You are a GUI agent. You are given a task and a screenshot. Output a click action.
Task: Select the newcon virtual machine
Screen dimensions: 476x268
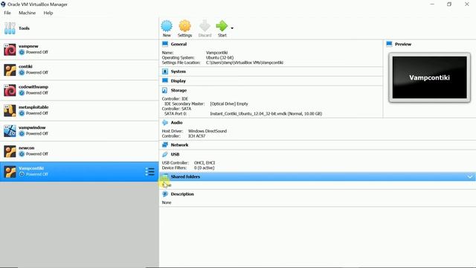click(x=79, y=151)
